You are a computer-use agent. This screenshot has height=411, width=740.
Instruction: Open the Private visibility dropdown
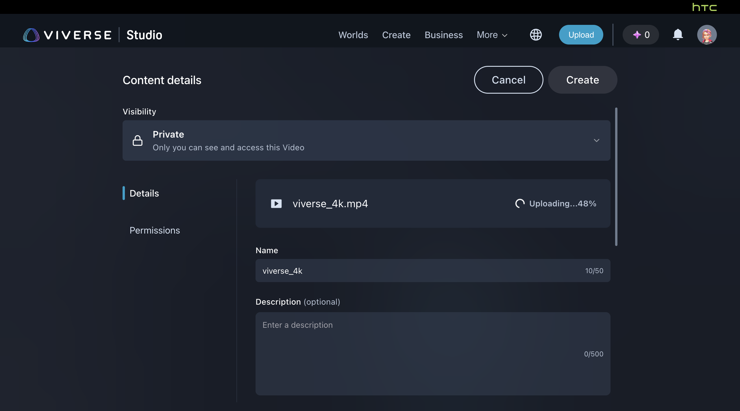tap(366, 140)
